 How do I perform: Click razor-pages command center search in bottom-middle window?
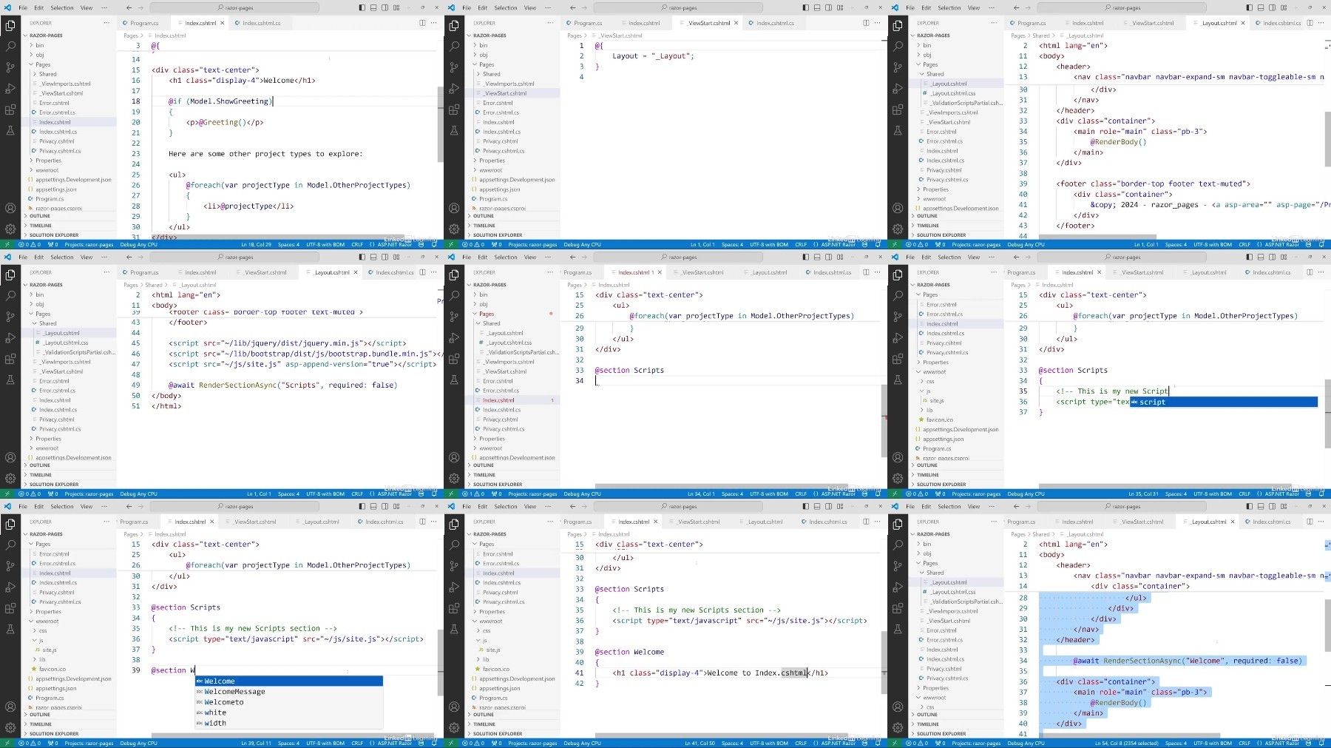click(679, 506)
